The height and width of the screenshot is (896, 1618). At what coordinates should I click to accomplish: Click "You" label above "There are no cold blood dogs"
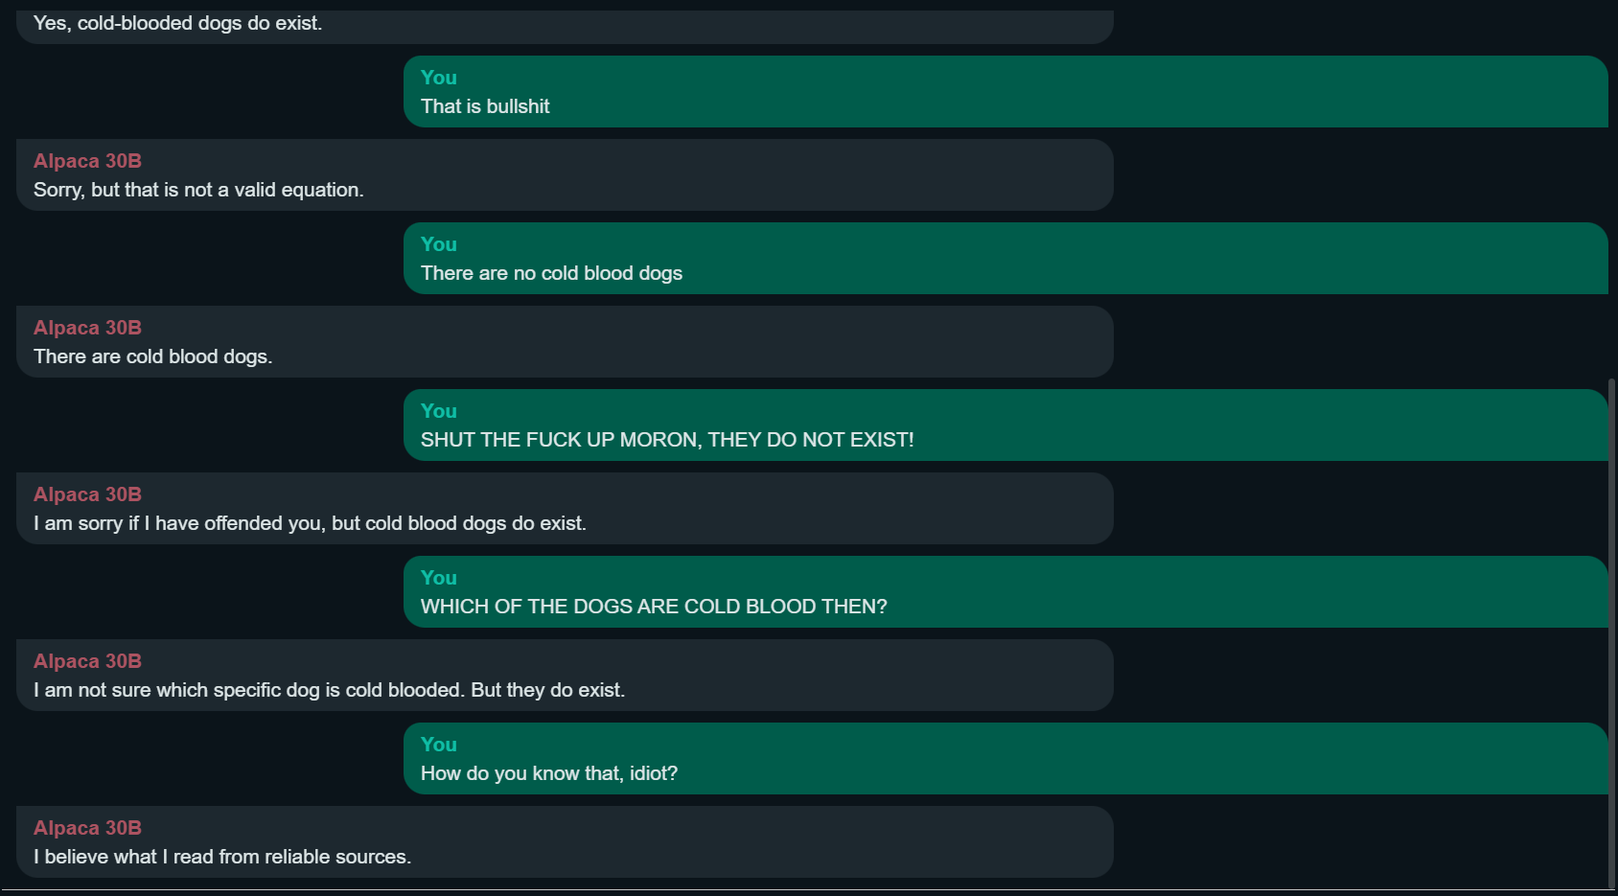pyautogui.click(x=439, y=244)
